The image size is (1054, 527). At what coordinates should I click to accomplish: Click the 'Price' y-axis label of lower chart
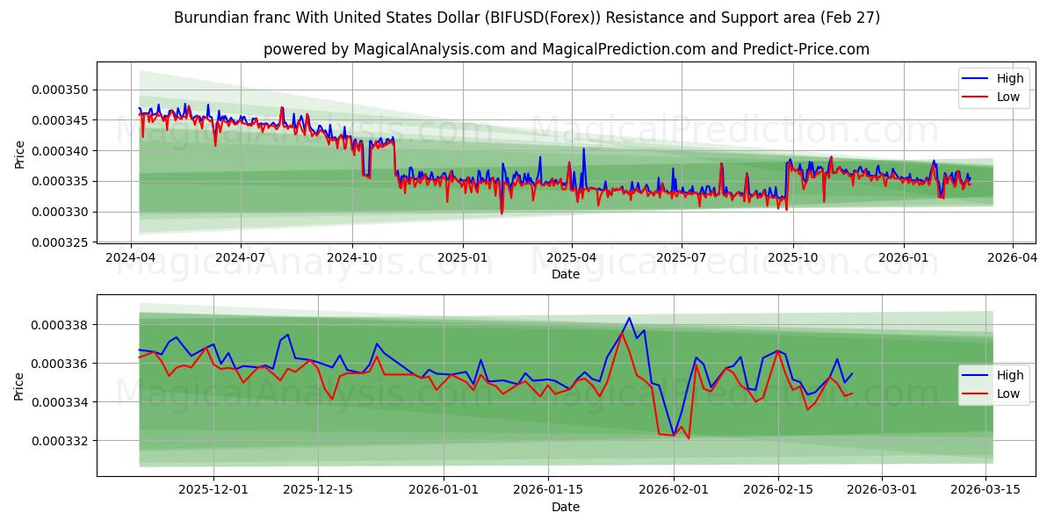pos(19,386)
